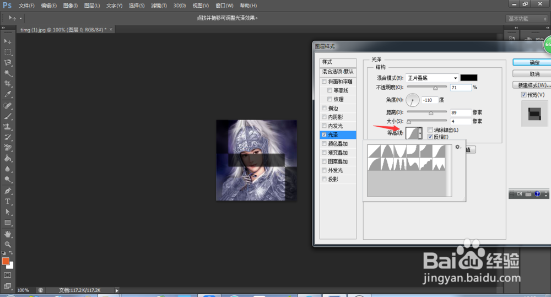Select the Crop tool

click(7, 84)
